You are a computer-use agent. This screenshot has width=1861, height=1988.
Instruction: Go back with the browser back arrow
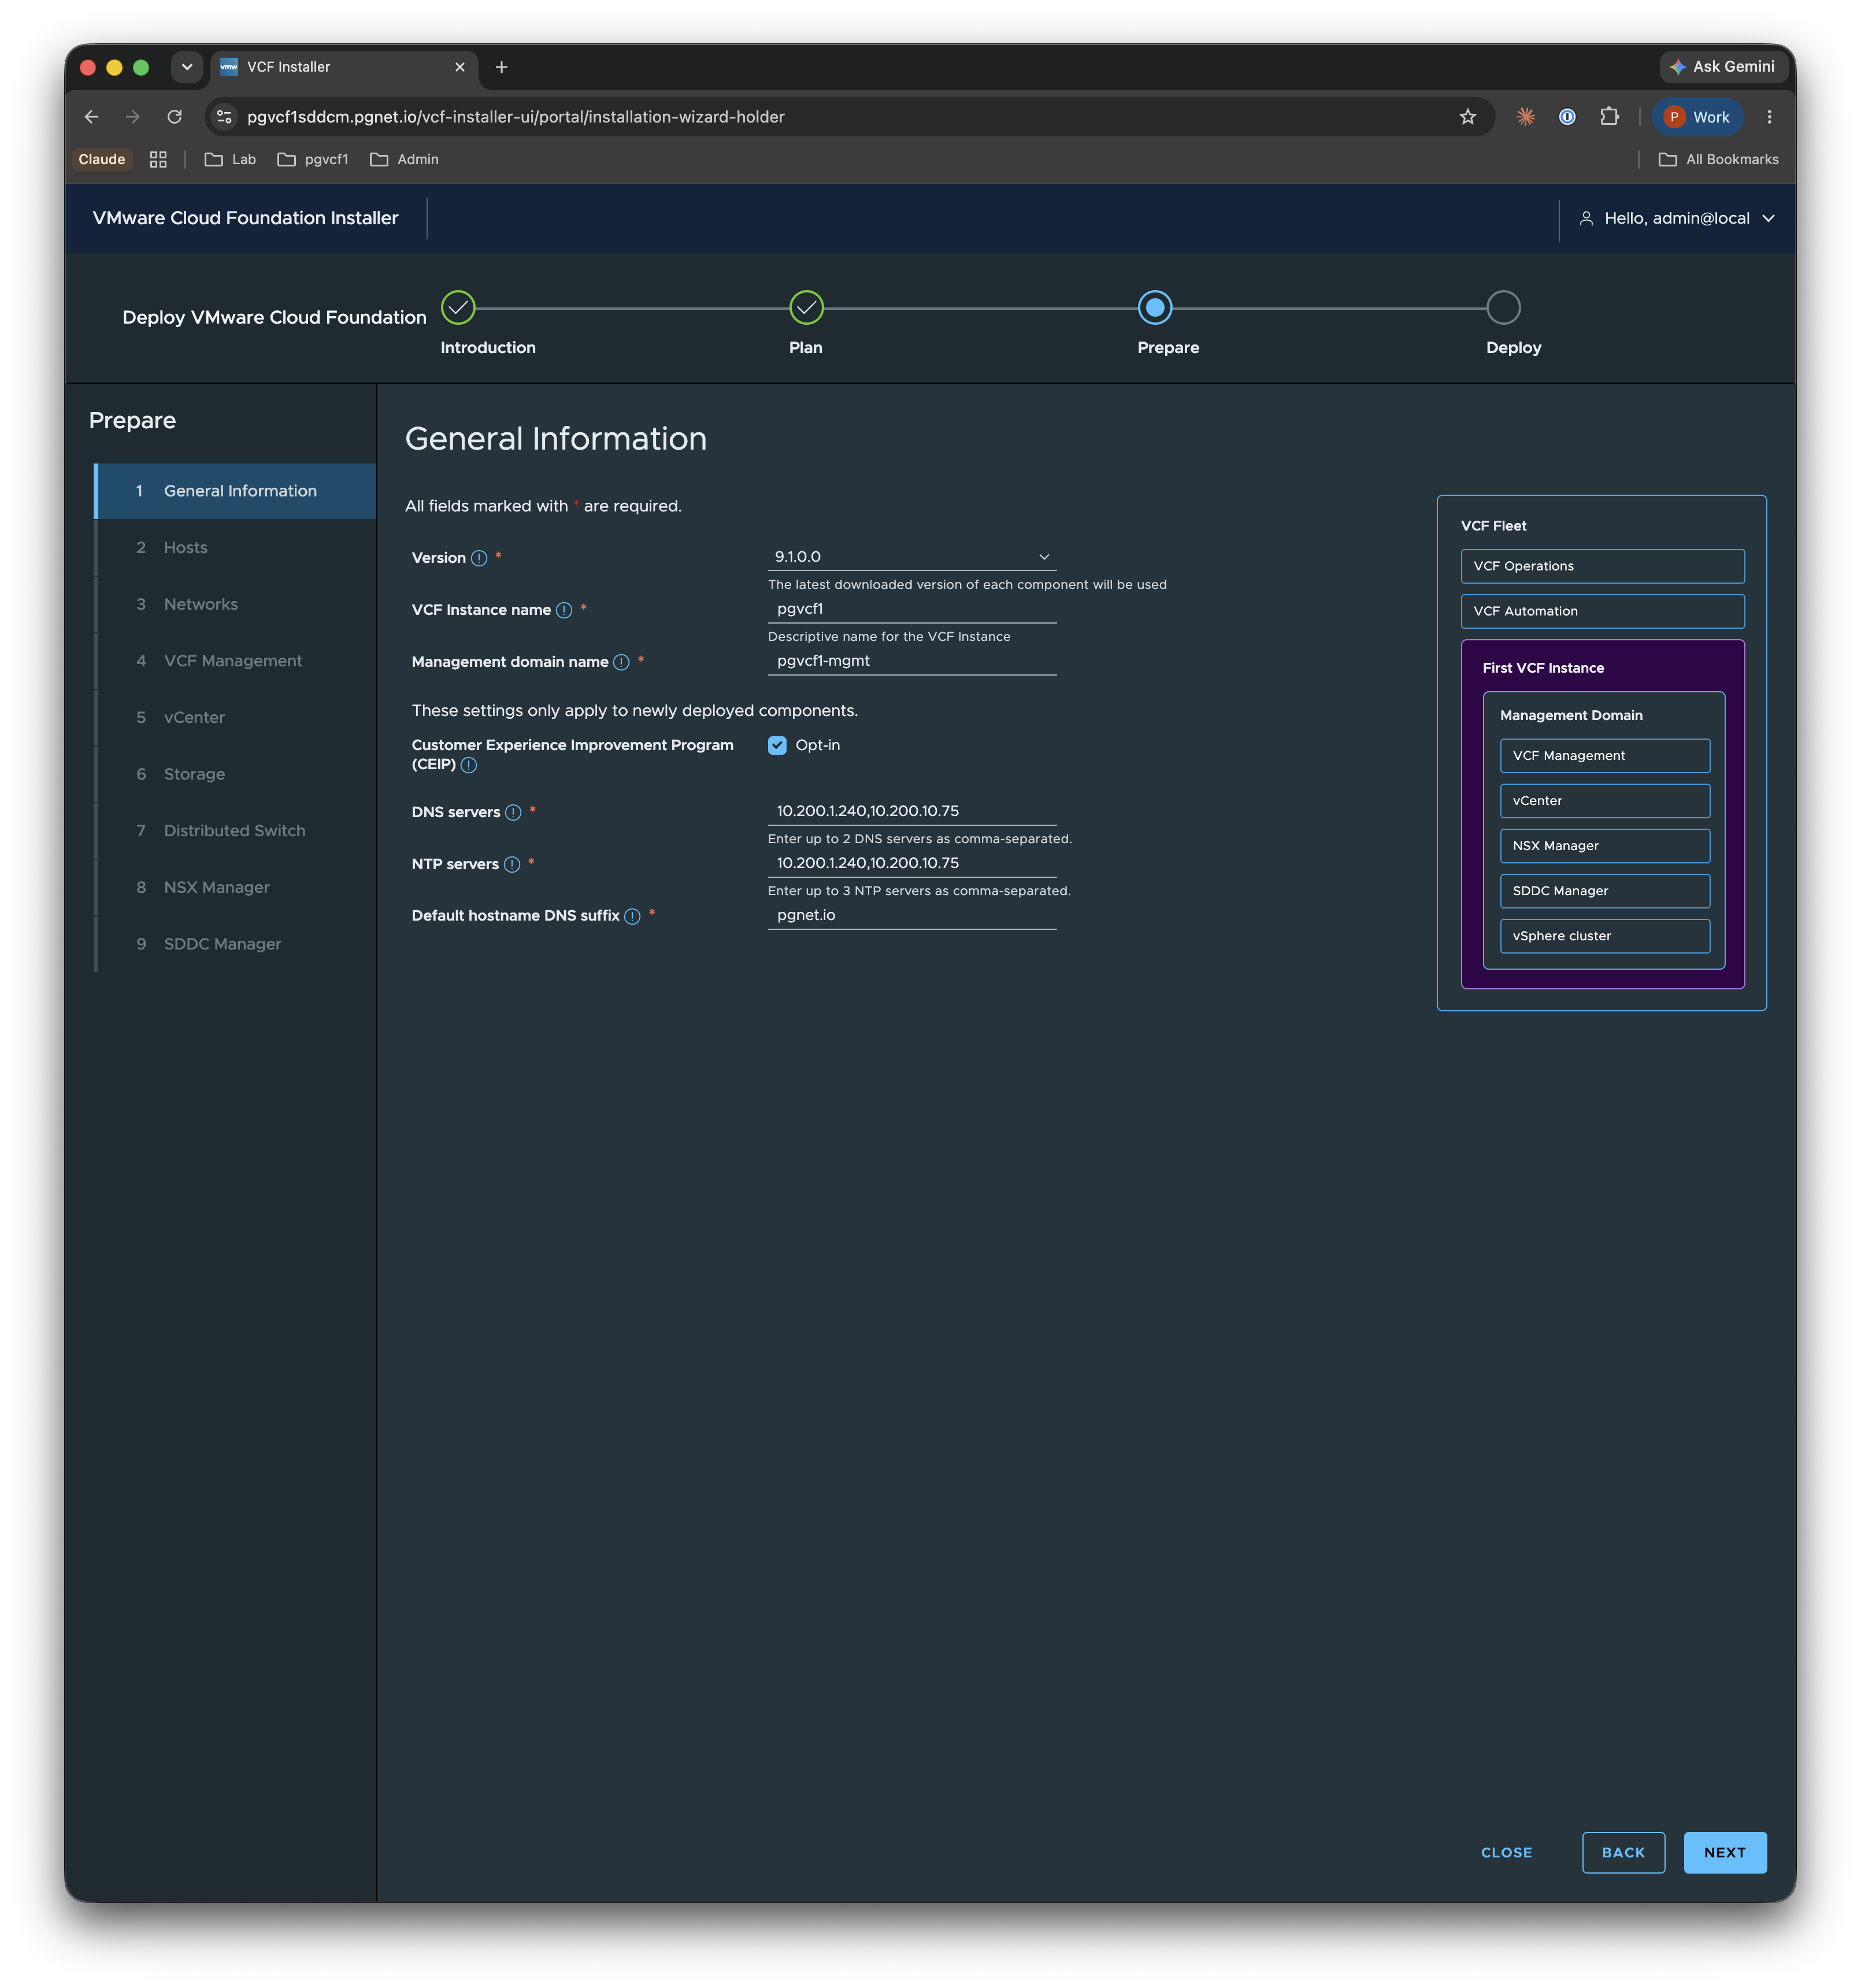pos(91,117)
